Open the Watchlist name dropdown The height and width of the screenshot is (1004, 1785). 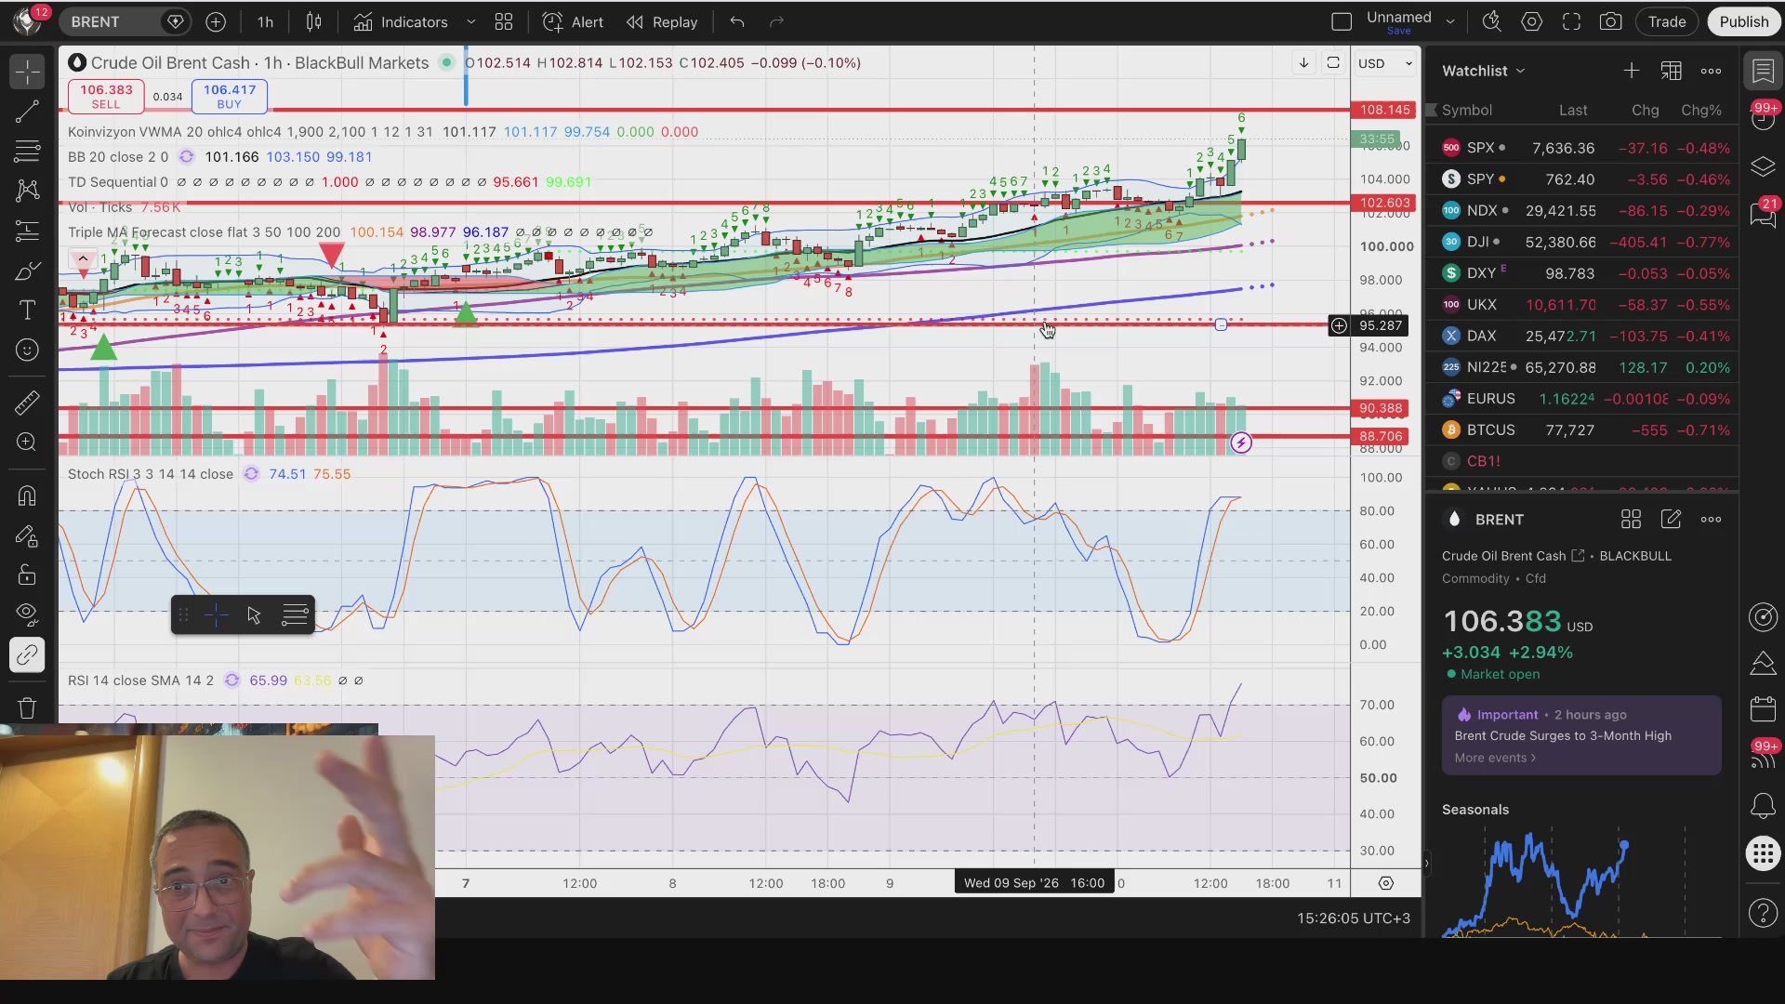click(1484, 71)
